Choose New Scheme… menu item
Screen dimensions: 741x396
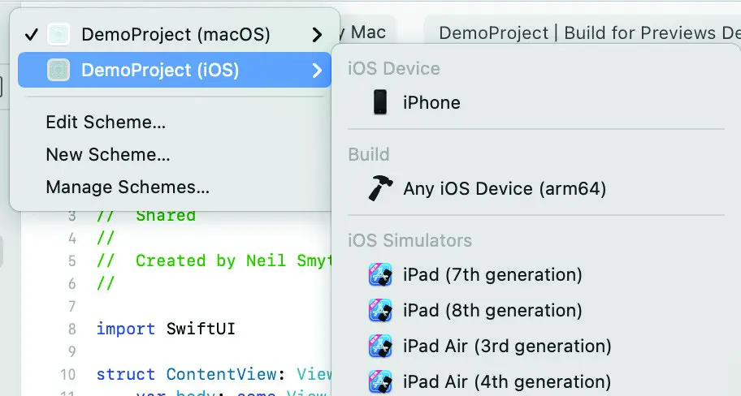coord(108,155)
